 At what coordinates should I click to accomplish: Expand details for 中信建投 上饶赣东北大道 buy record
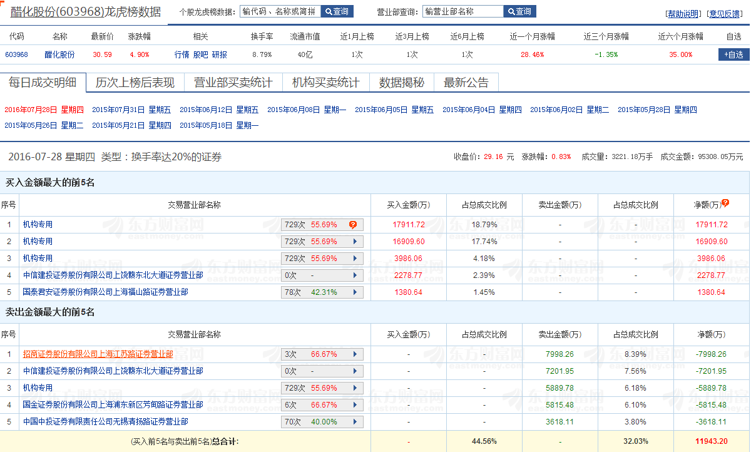click(354, 275)
